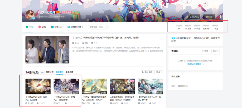Open the 凤起明雍 video thumbnail (03:03)
The image size is (242, 108).
[x=38, y=86]
